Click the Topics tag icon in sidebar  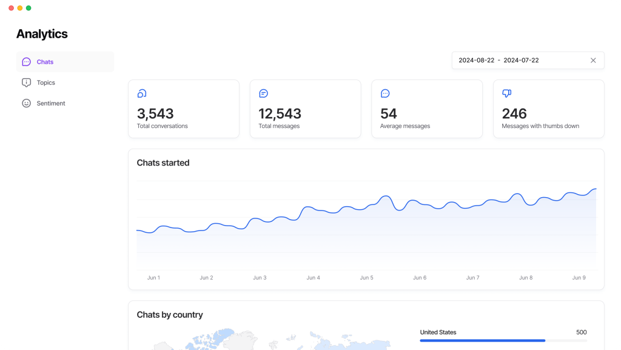coord(26,82)
